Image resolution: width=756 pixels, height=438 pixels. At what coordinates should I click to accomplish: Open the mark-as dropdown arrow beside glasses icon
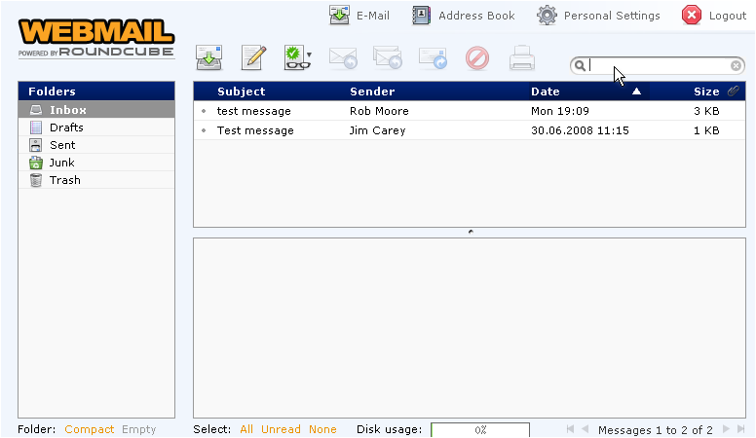[309, 55]
